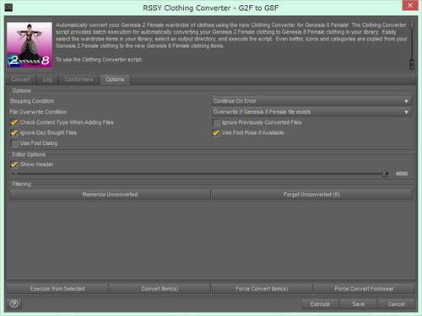This screenshot has width=422, height=316.
Task: Enable Ignore Previously Converted Files
Action: [216, 122]
